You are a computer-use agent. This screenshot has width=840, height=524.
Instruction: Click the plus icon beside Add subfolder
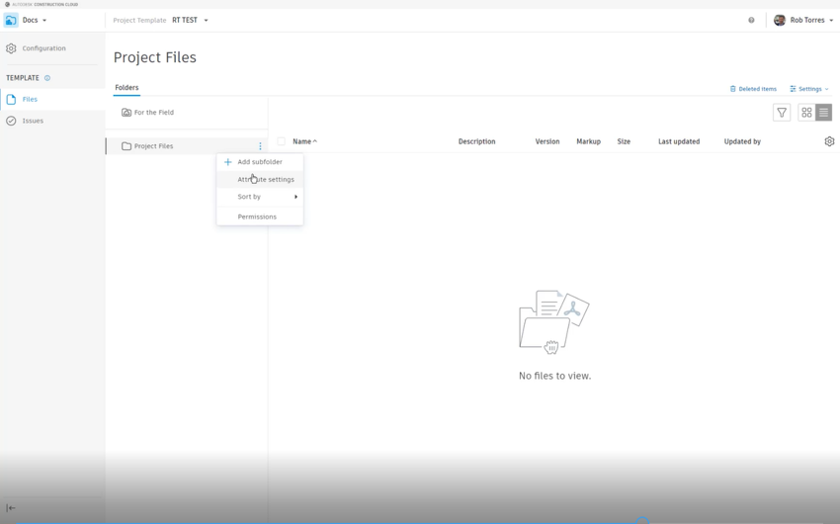[x=227, y=162]
